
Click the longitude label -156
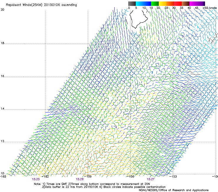(131, 177)
